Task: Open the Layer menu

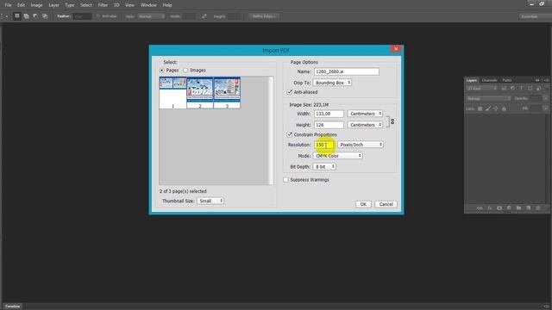Action: (x=53, y=5)
